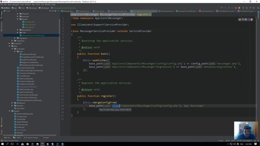
Task: Expand the Requests folder arrow
Action: [x=12, y=105]
